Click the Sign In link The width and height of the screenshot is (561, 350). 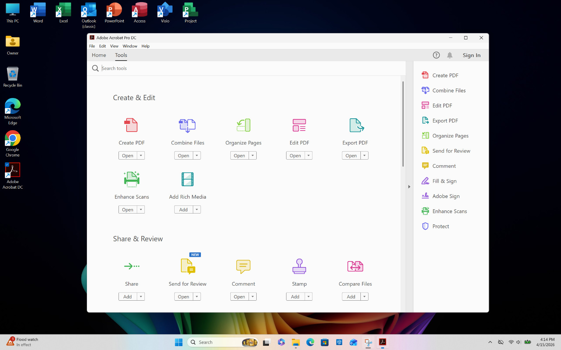(472, 55)
